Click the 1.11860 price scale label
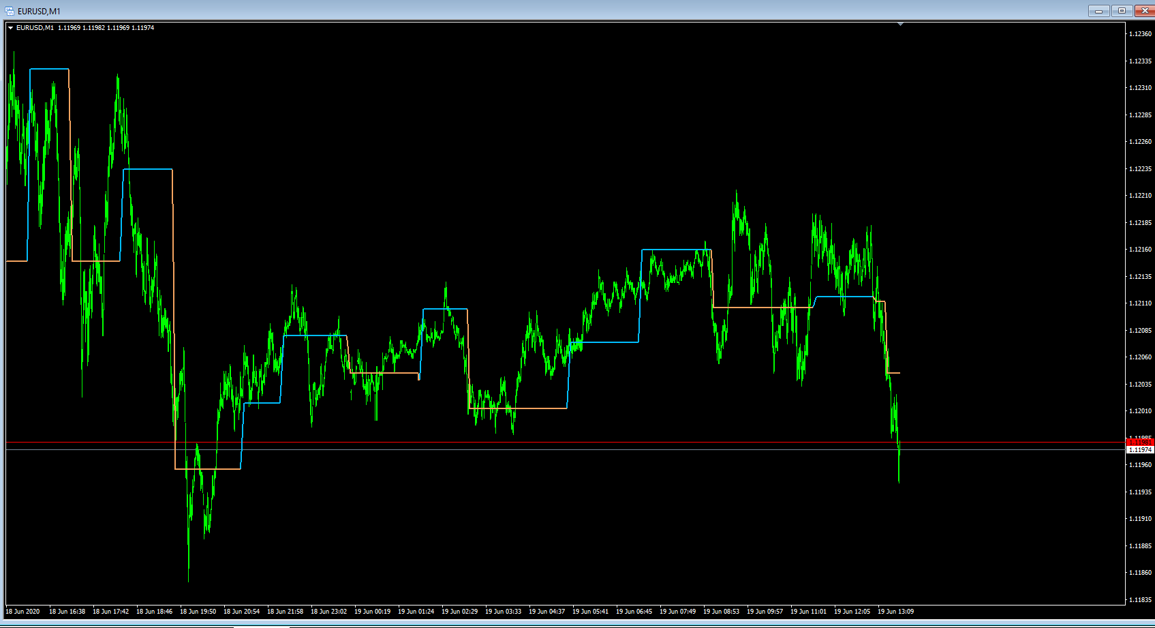Image resolution: width=1155 pixels, height=628 pixels. [1140, 573]
